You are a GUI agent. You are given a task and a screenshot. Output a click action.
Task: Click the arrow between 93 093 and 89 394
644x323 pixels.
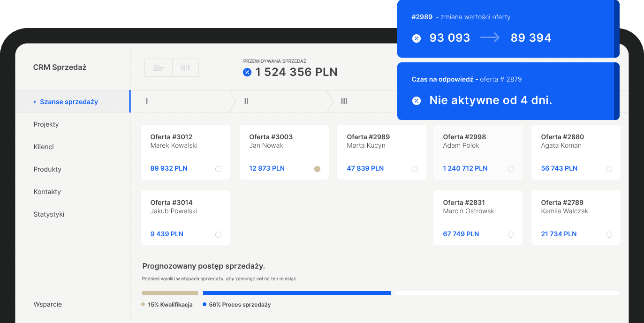click(490, 38)
